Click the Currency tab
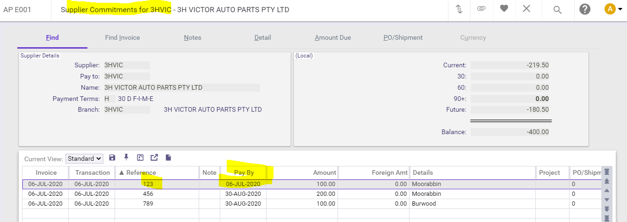 coord(473,37)
